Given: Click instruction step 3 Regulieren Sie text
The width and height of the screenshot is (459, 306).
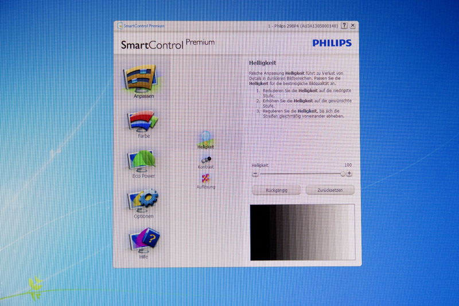Looking at the screenshot, I should tap(304, 114).
